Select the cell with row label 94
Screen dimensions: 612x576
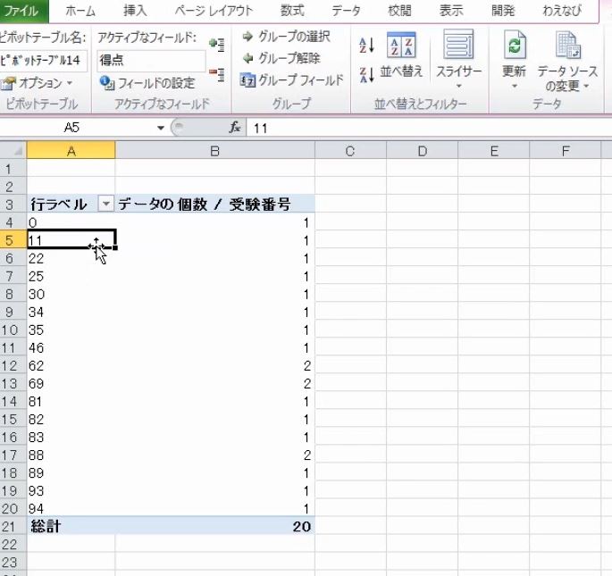pyautogui.click(x=71, y=508)
